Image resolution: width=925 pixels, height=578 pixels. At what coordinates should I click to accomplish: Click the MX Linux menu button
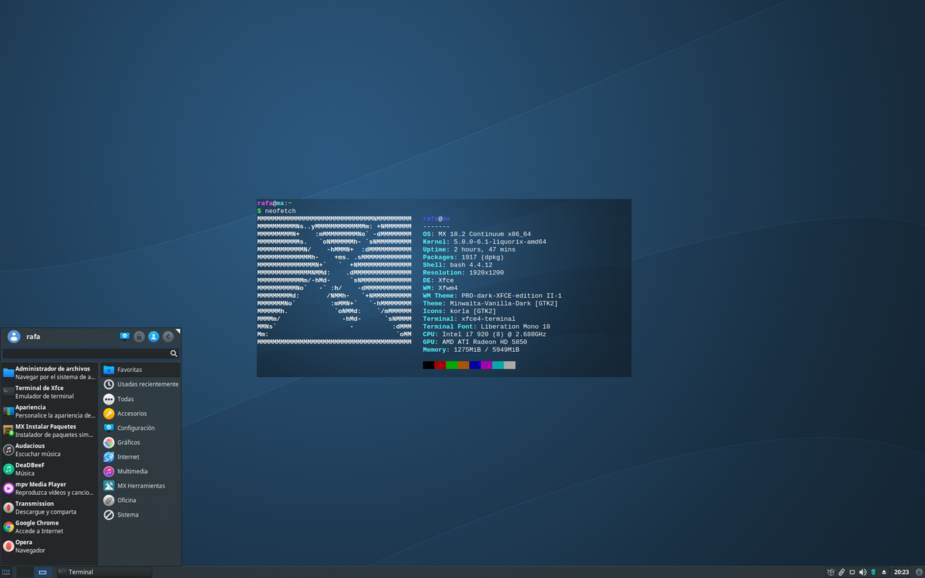(x=7, y=572)
